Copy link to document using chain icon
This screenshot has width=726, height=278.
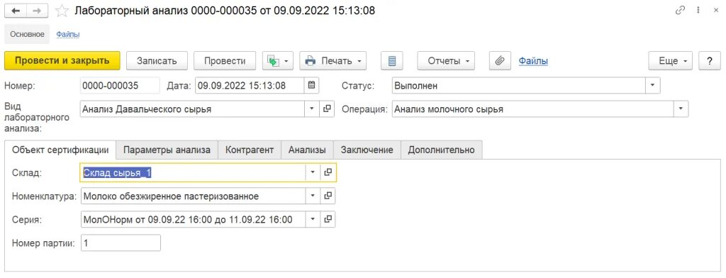pos(680,11)
